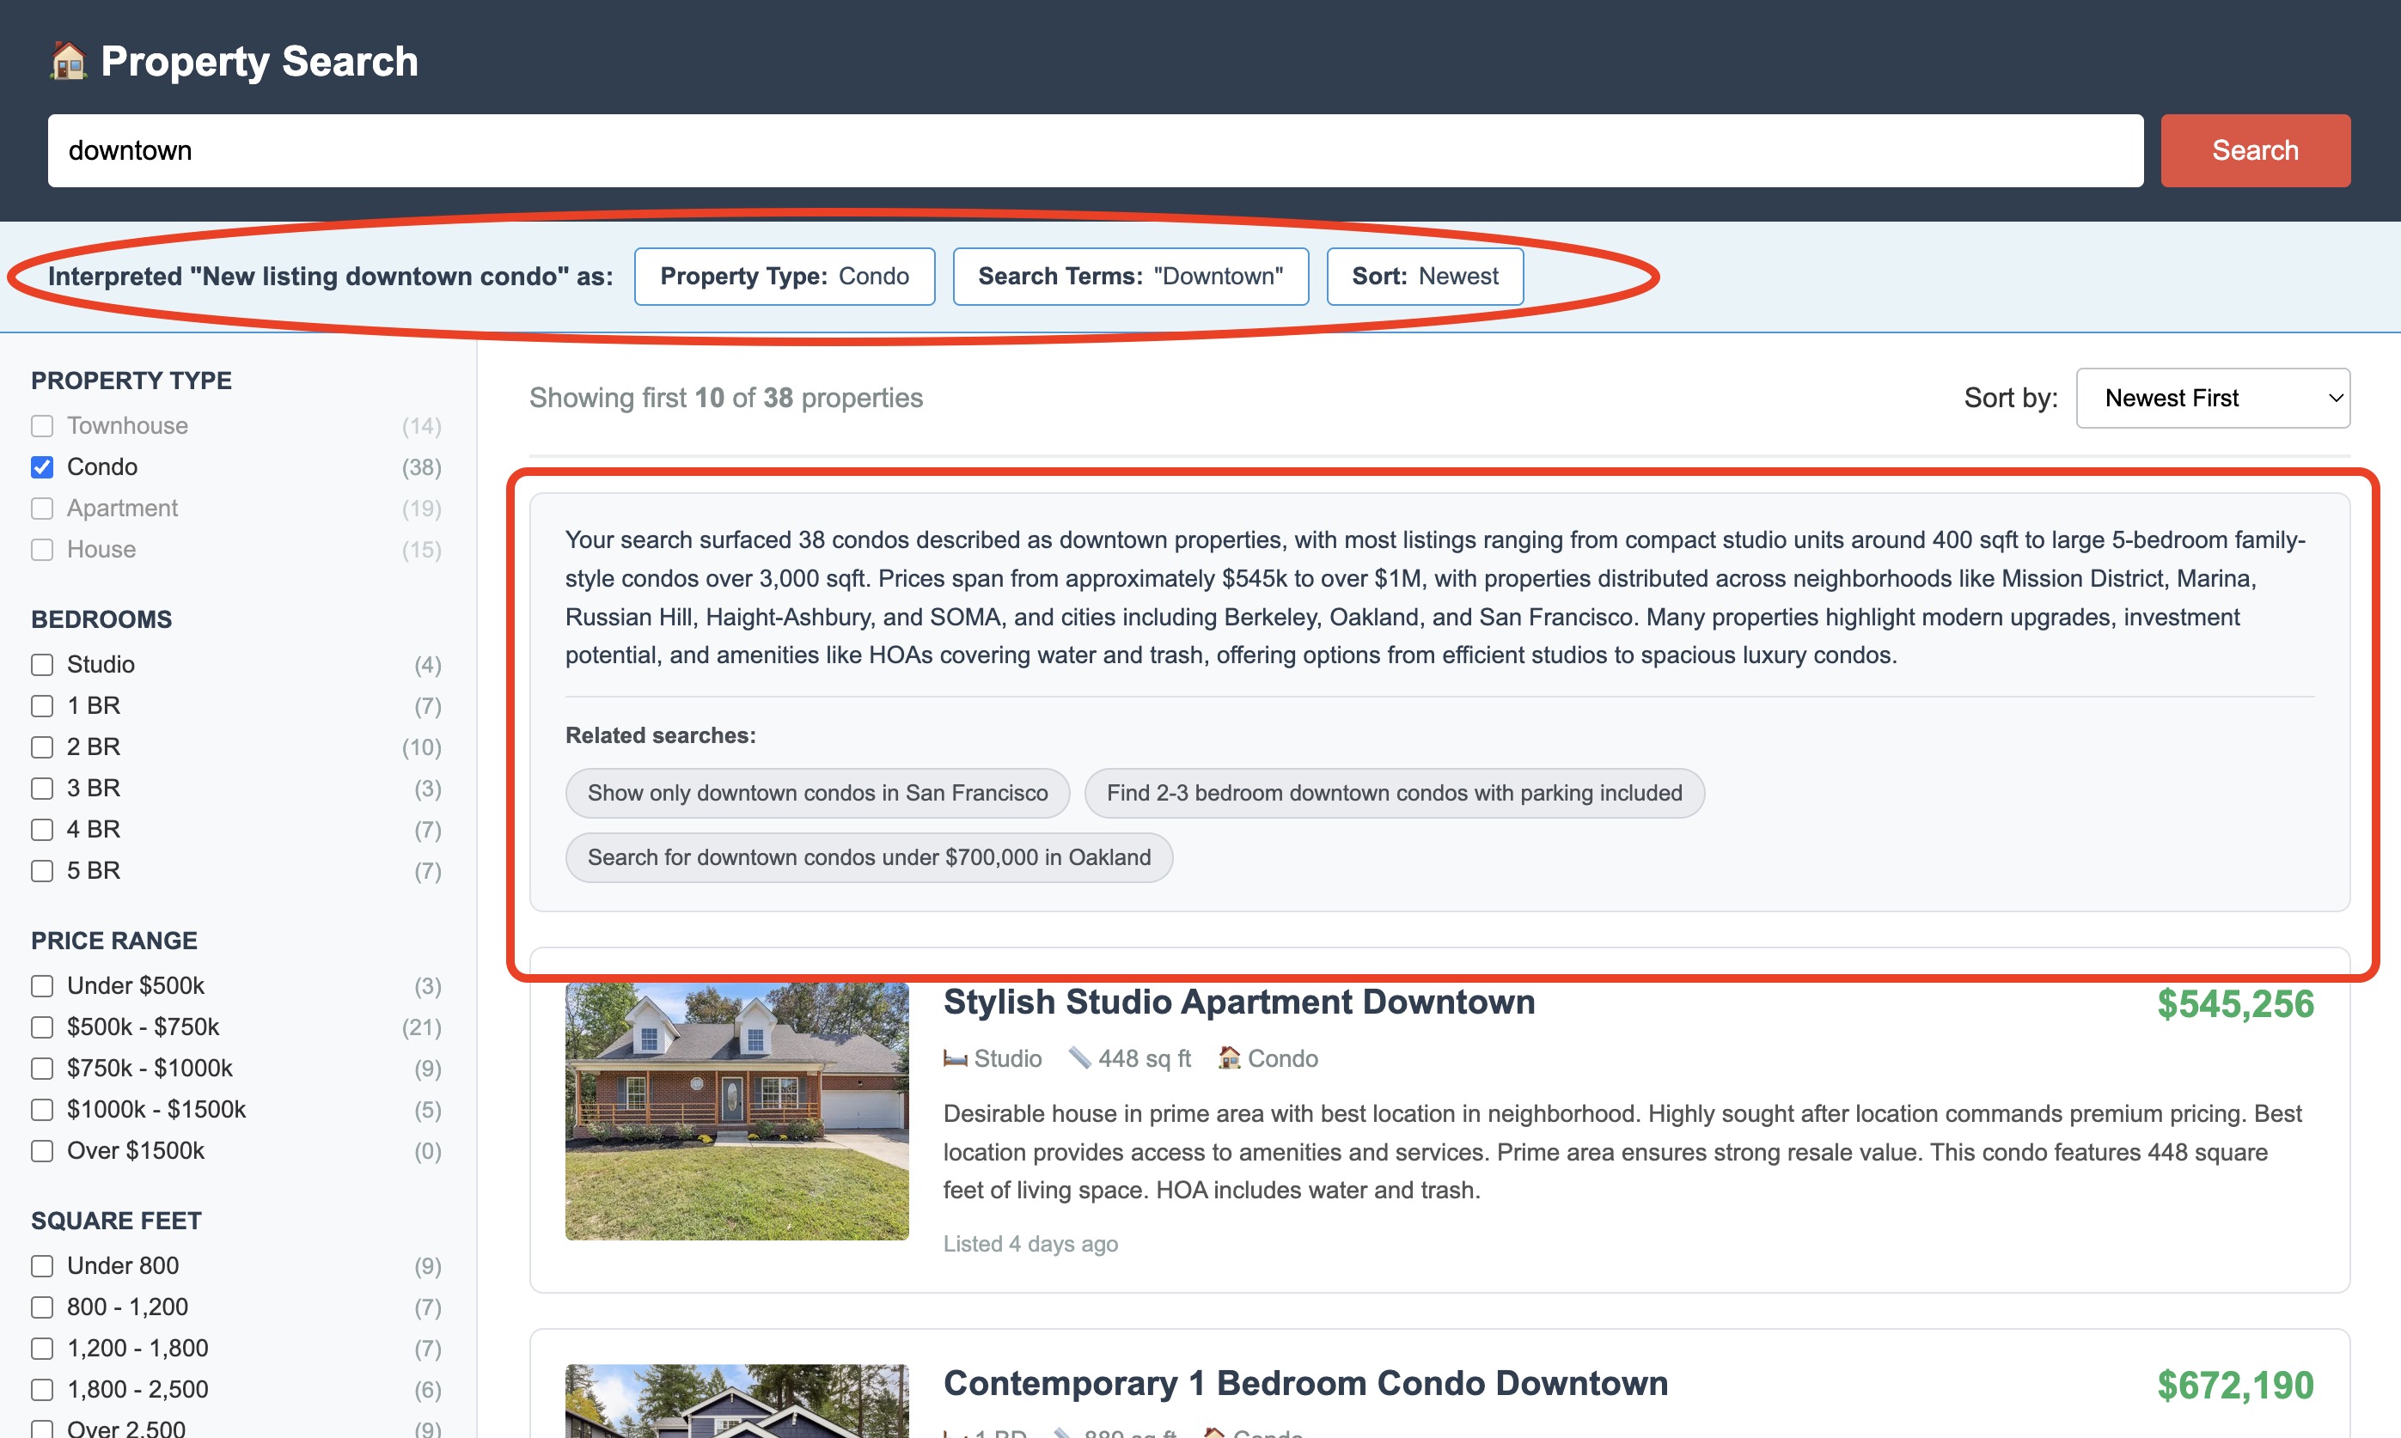The width and height of the screenshot is (2401, 1438).
Task: Enable the Townhouse property type filter
Action: point(42,426)
